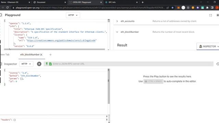Screen dimensions: 219x123
Task: Open the Extensions puzzle piece menu
Action: (x=207, y=8)
